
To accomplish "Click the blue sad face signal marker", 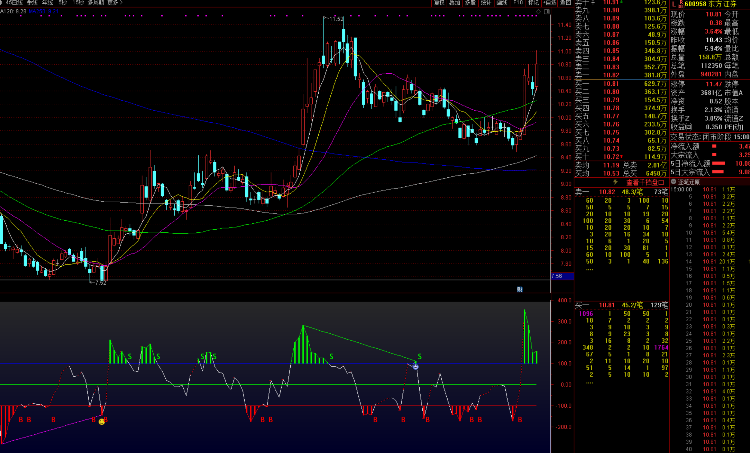I will click(x=415, y=367).
